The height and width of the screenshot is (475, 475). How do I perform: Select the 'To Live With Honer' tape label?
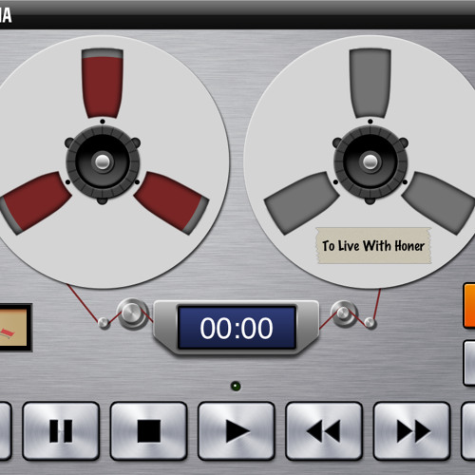click(x=373, y=245)
